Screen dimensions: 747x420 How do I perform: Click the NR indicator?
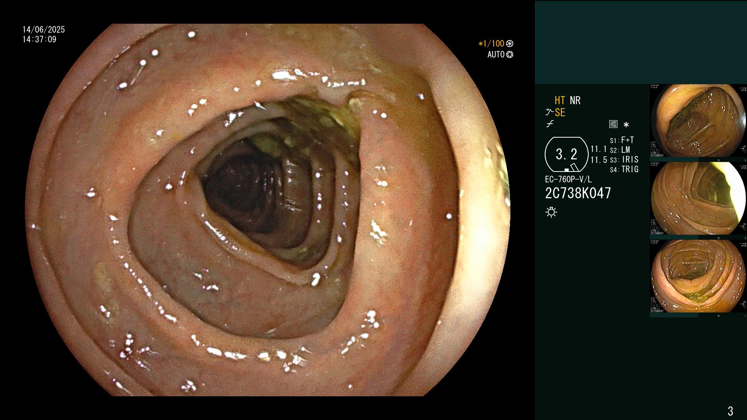[575, 101]
